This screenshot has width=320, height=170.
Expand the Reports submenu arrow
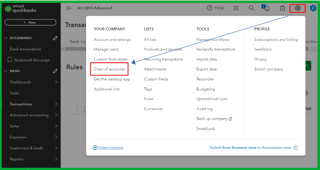56,159
